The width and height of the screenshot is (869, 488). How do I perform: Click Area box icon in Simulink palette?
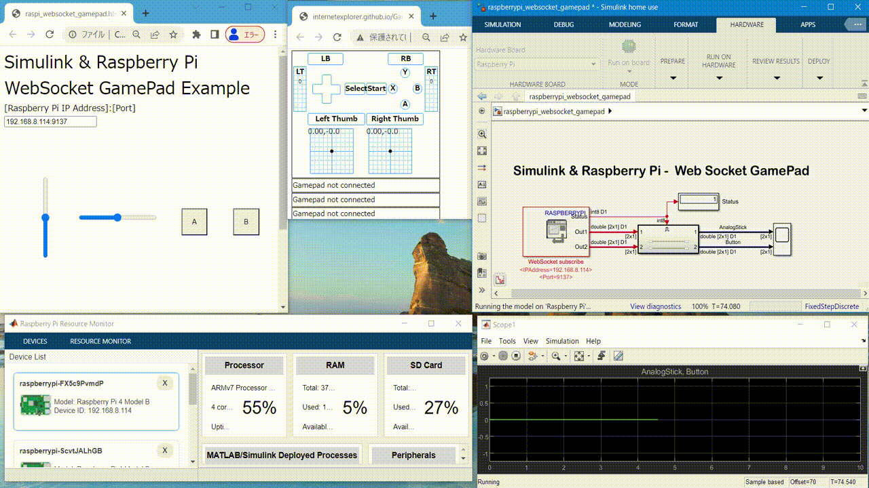pos(482,218)
